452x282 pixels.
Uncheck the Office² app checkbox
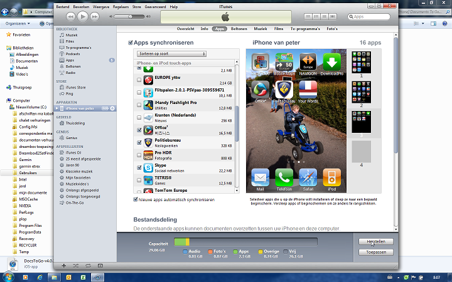[139, 130]
